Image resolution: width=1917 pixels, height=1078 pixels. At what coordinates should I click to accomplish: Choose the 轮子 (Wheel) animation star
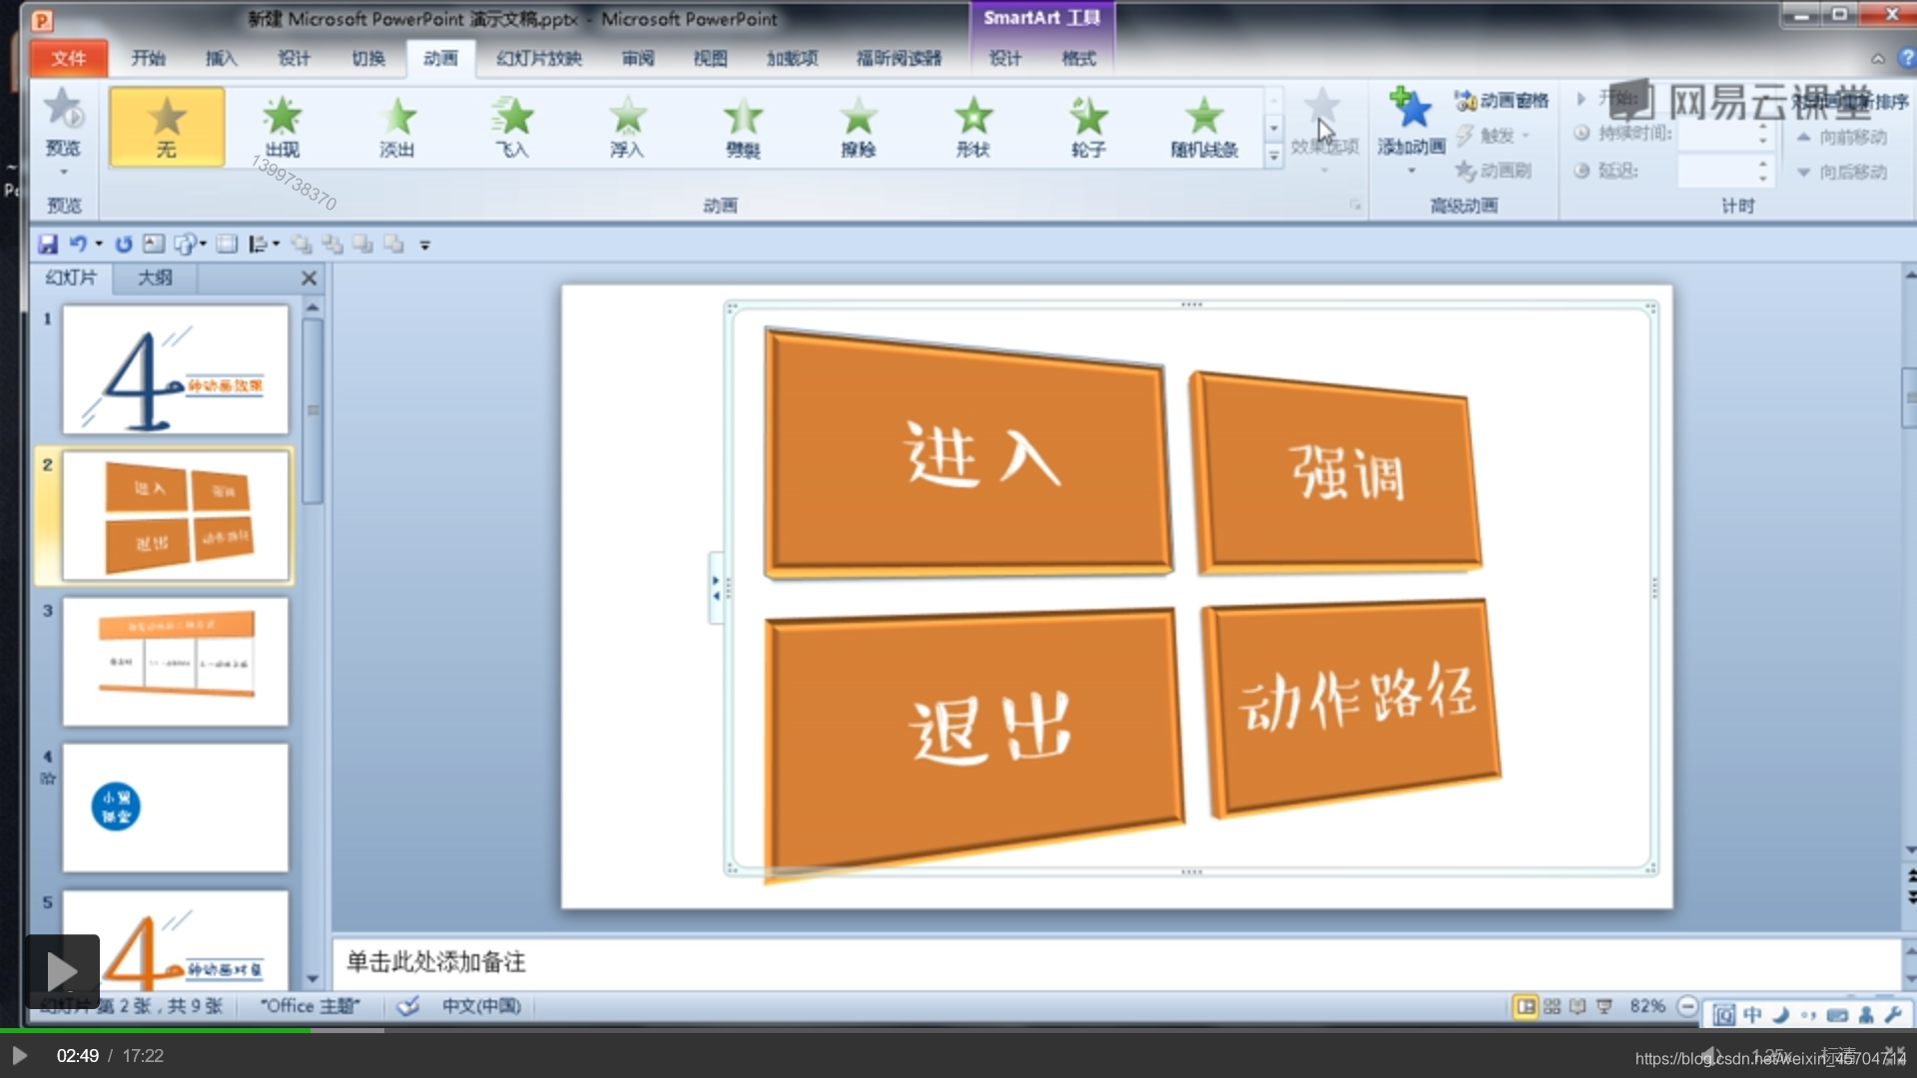[1088, 127]
